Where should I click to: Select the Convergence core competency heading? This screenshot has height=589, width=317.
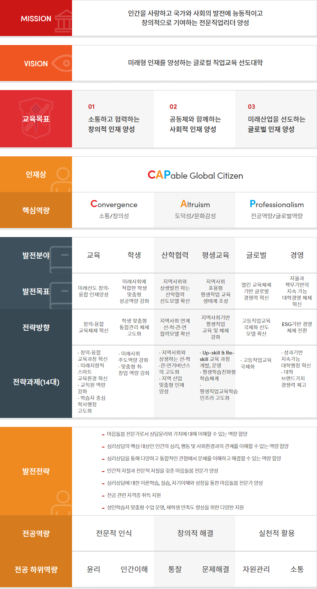pyautogui.click(x=114, y=204)
